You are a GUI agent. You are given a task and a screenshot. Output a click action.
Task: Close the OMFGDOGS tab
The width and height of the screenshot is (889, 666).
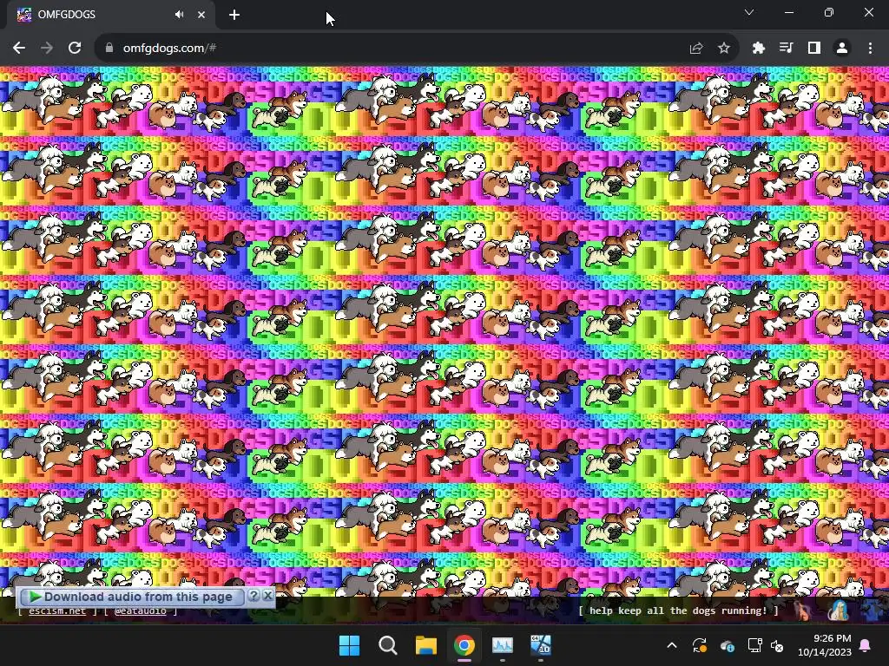click(x=201, y=15)
